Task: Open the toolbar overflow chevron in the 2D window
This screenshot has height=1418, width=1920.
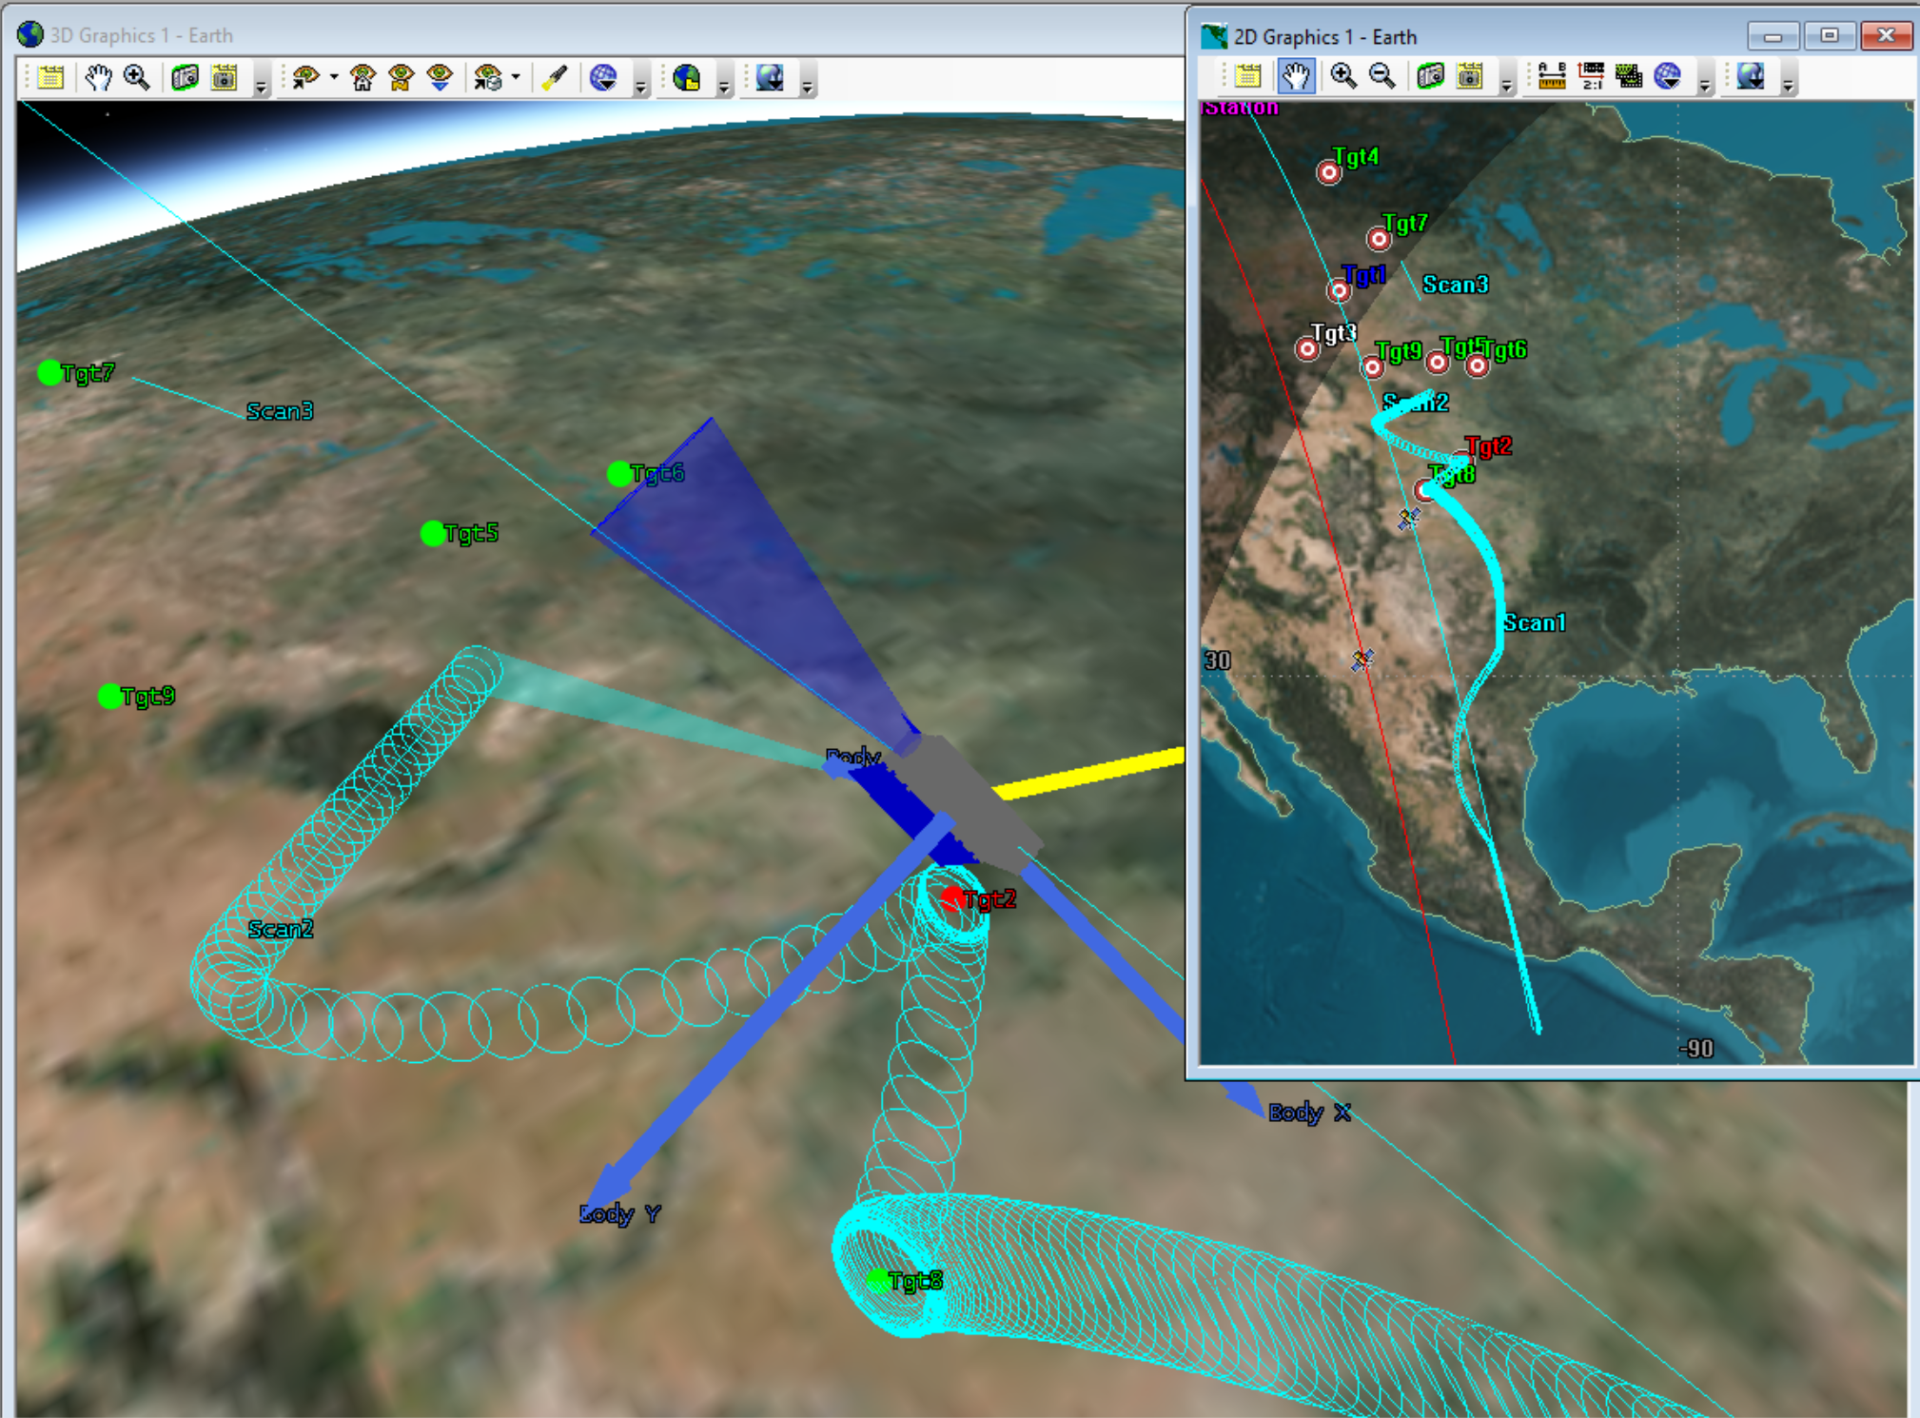Action: click(1506, 86)
